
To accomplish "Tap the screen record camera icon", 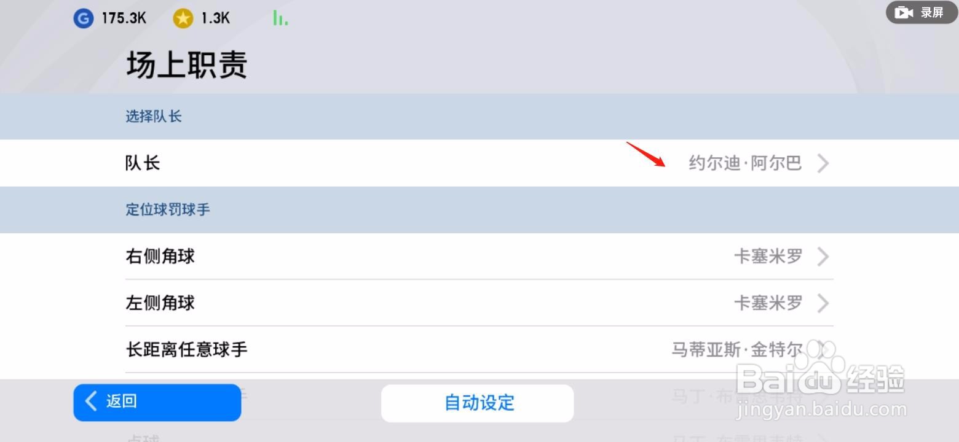I will coord(904,12).
